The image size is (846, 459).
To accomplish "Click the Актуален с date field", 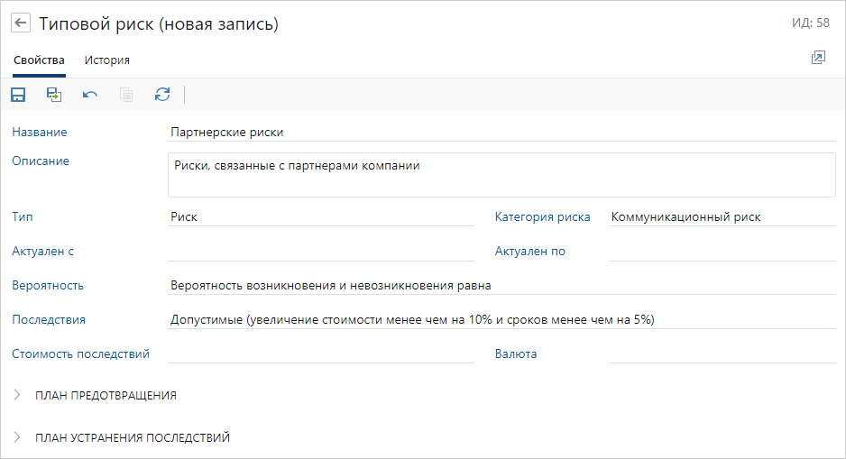I will [x=320, y=251].
